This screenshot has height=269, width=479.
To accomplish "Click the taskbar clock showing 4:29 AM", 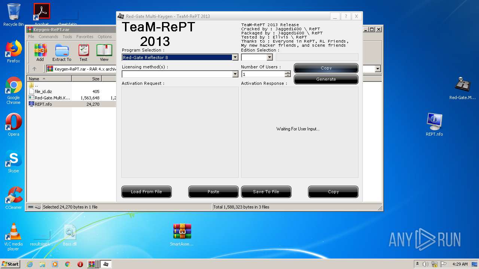I will [x=460, y=264].
